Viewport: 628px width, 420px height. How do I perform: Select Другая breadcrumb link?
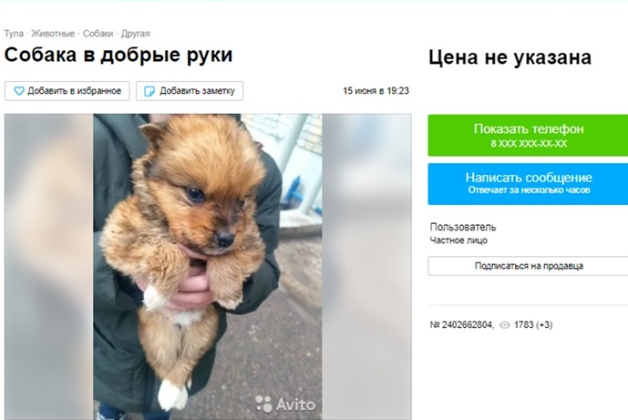click(136, 34)
